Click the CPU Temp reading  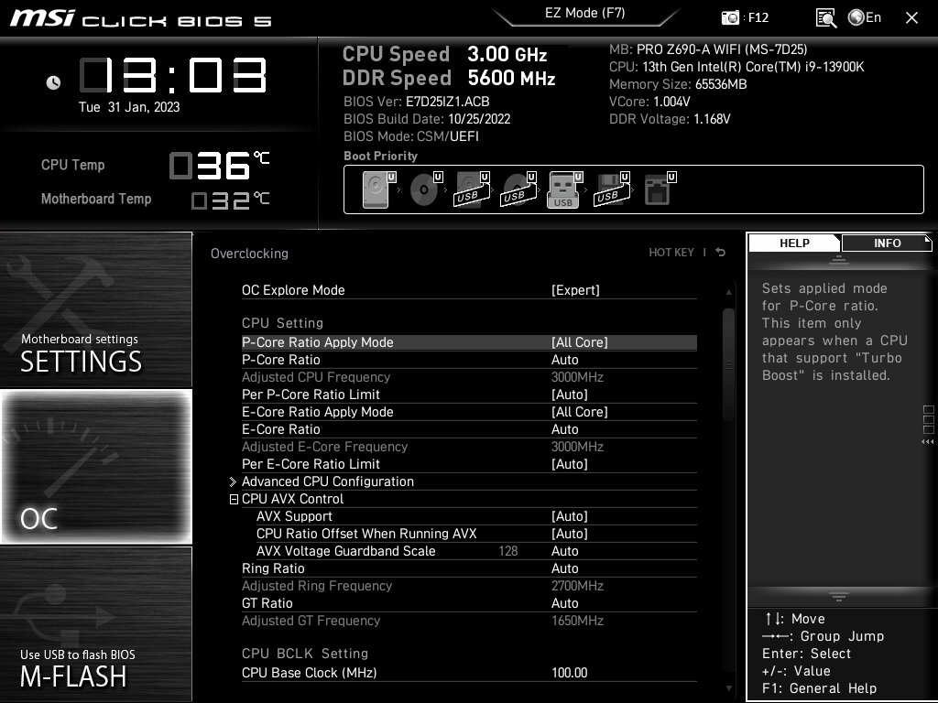pyautogui.click(x=219, y=166)
